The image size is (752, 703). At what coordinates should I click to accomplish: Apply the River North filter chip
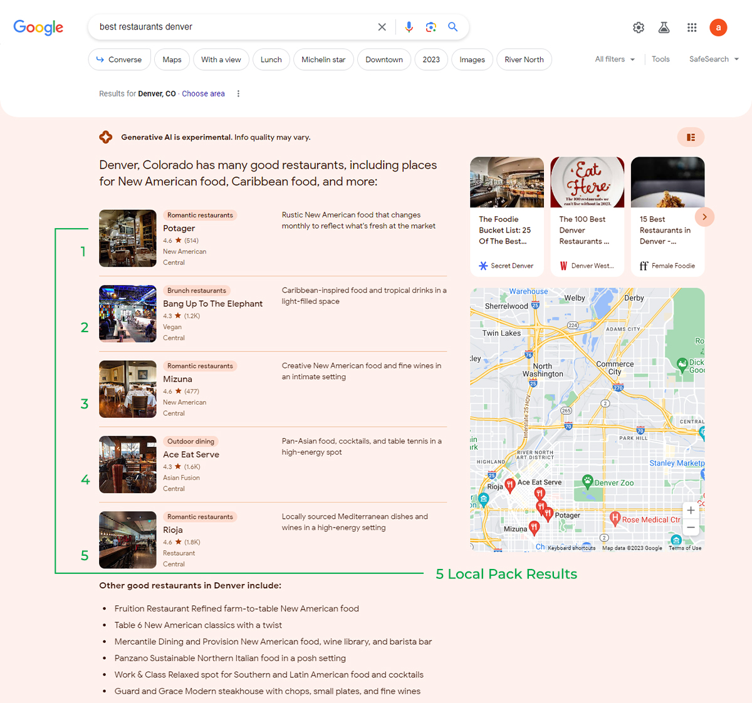(525, 60)
